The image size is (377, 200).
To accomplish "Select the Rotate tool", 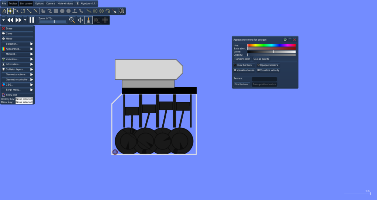I will coord(23,11).
